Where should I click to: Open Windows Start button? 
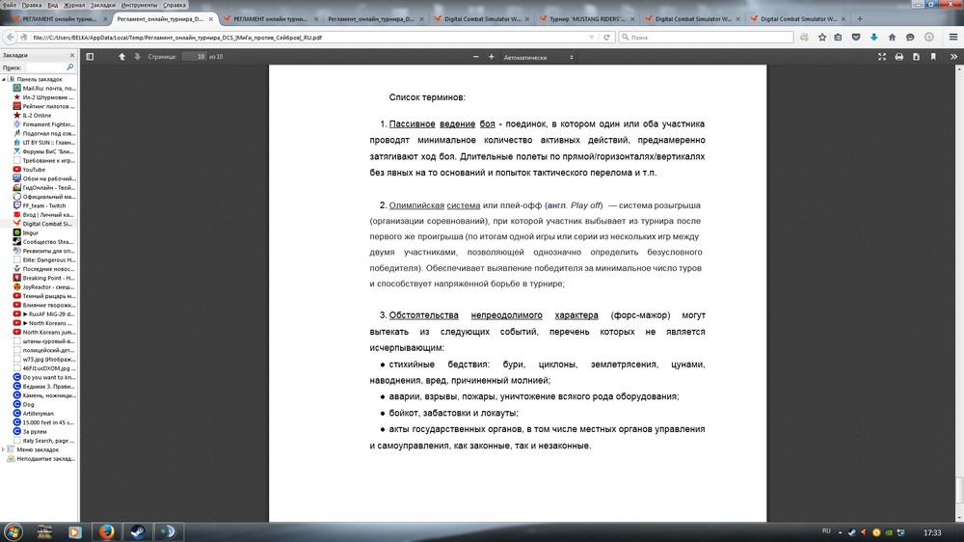point(13,532)
